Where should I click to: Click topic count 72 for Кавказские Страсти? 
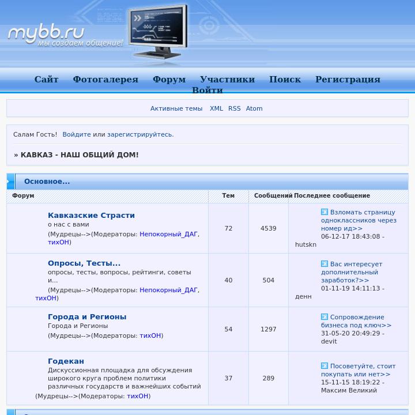pos(228,228)
